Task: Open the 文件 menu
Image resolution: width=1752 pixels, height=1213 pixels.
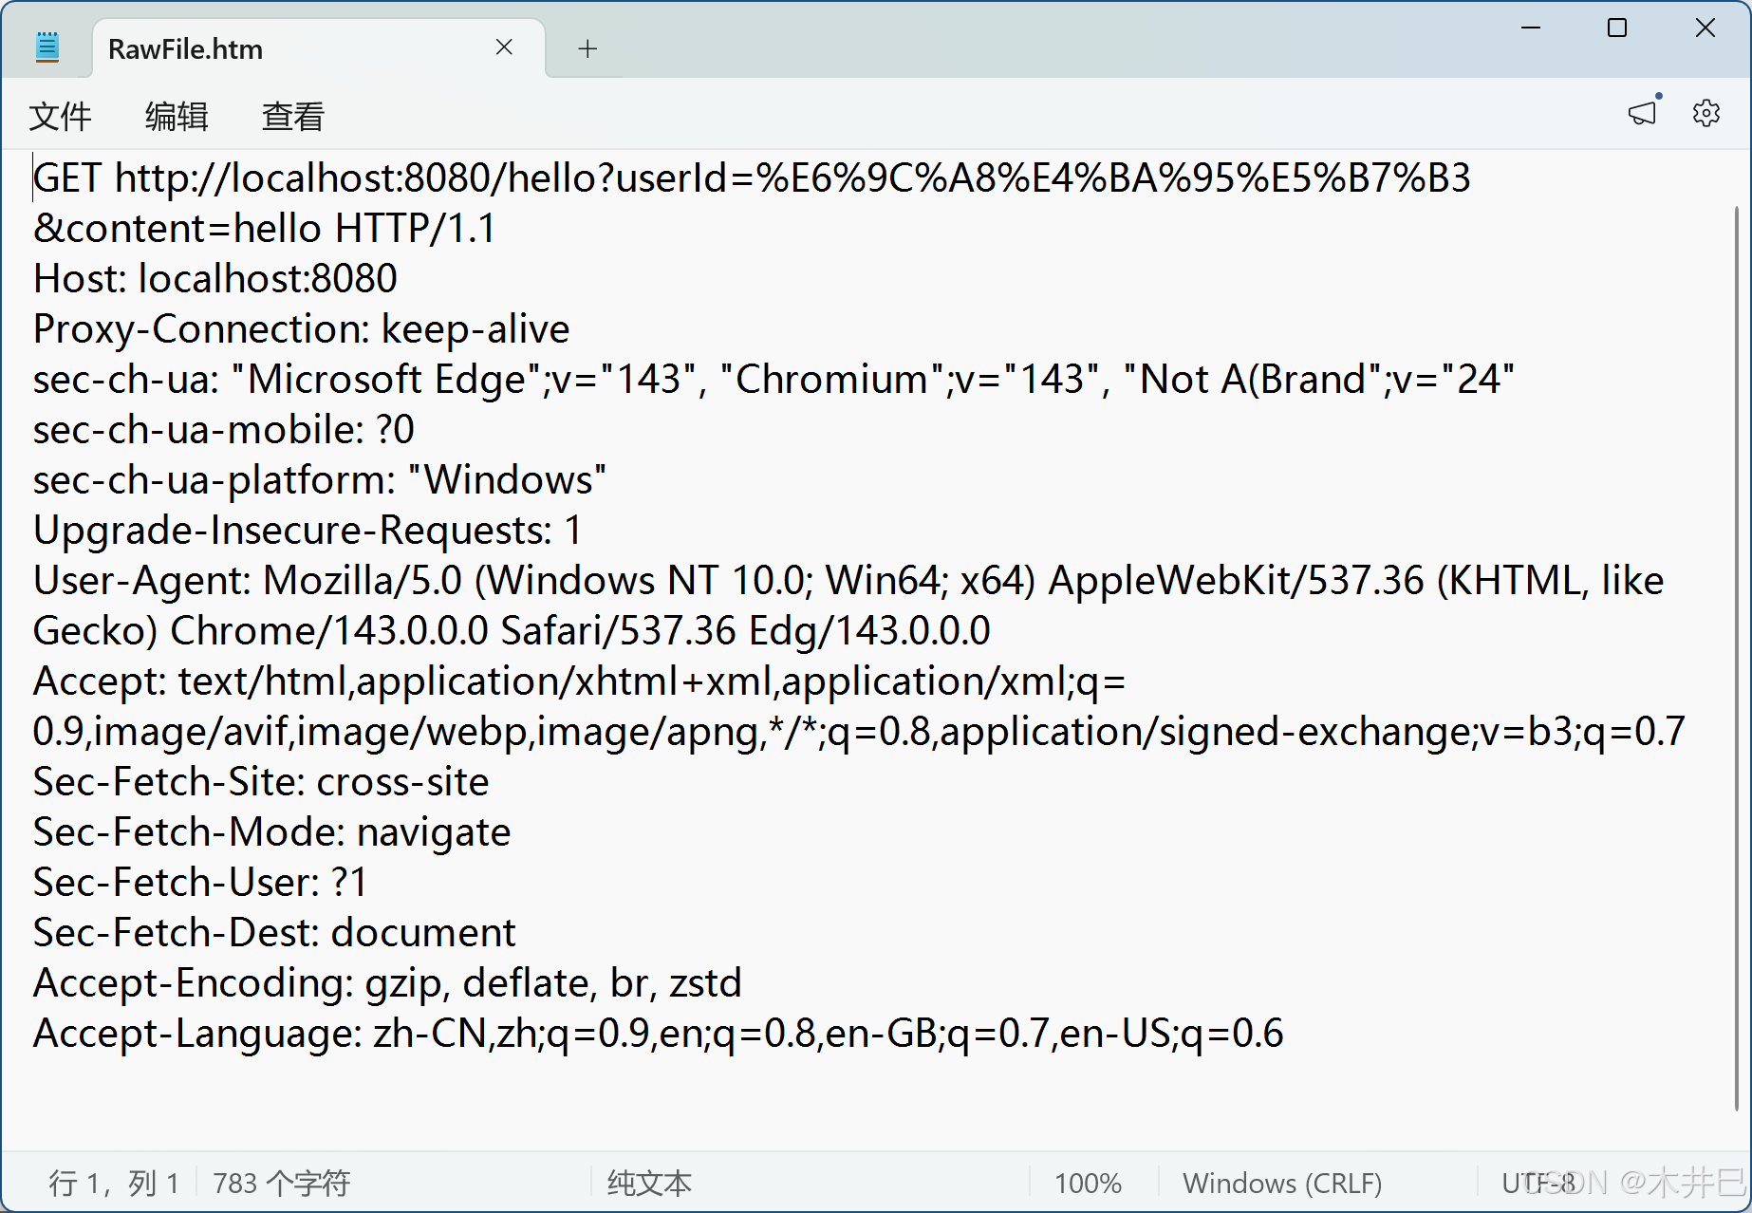Action: pyautogui.click(x=60, y=117)
